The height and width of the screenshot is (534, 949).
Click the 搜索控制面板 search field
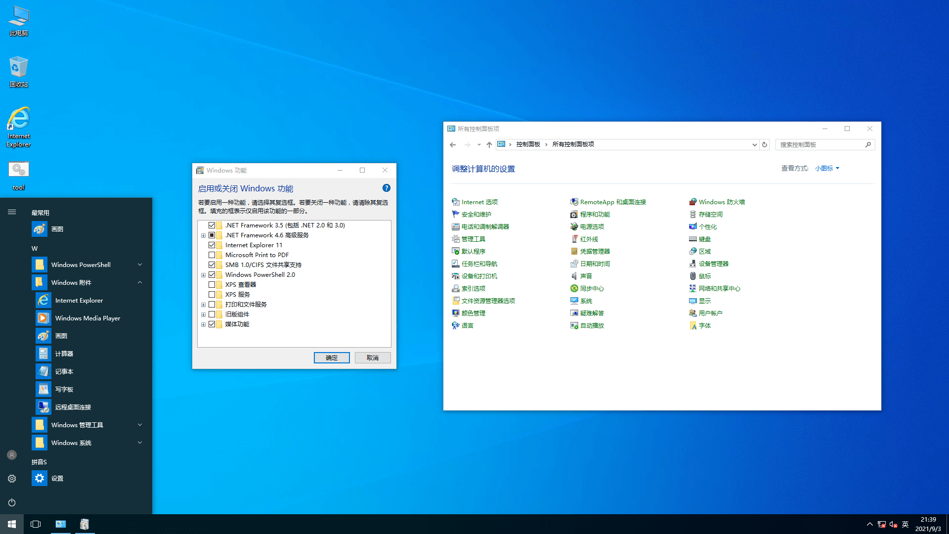(x=820, y=144)
